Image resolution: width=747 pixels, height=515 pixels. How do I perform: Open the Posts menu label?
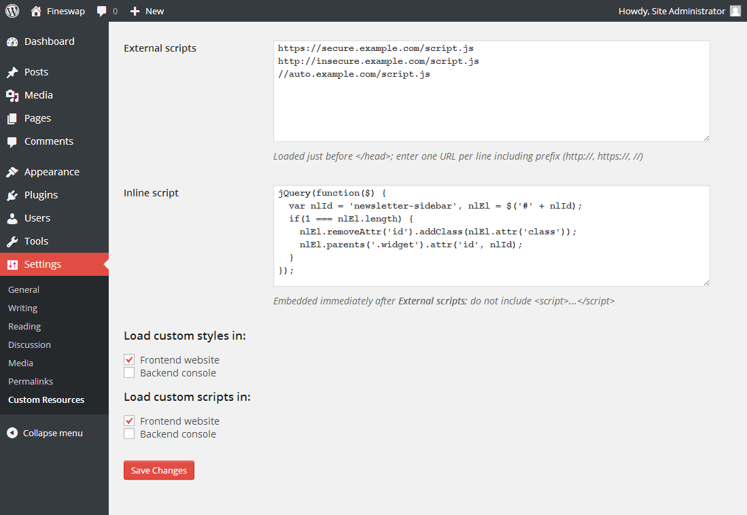36,72
